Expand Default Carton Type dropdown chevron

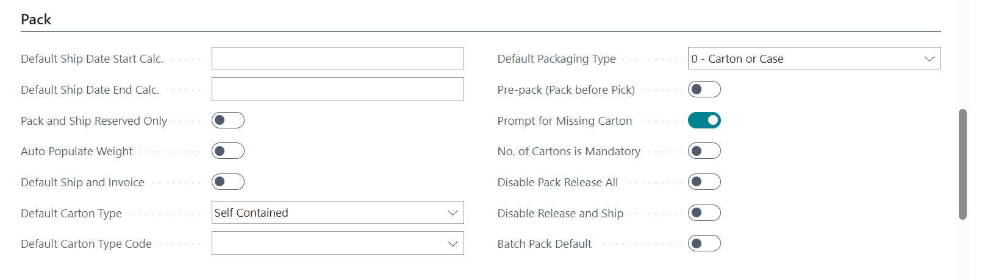453,213
